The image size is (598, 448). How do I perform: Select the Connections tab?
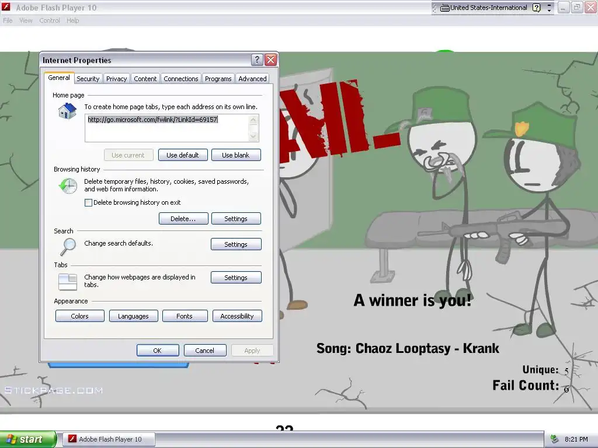(x=181, y=79)
